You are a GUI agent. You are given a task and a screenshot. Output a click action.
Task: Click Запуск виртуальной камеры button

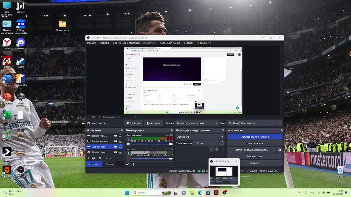tap(252, 150)
